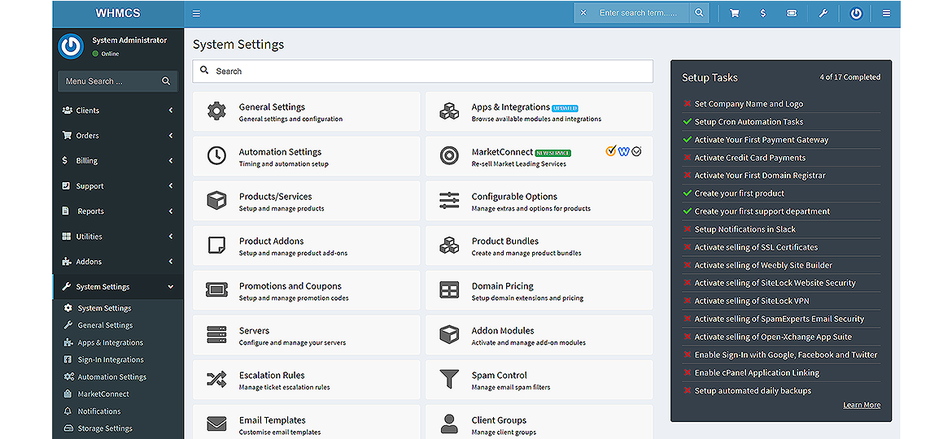
Task: Open System Settings submenu item
Action: 104,308
